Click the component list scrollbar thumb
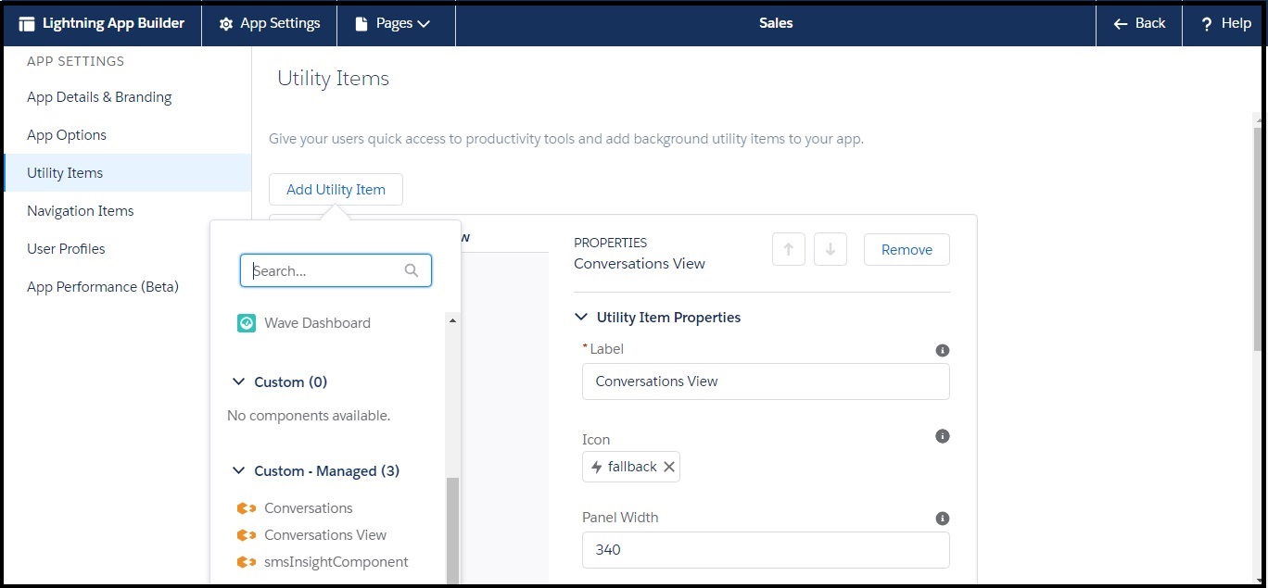Viewport: 1268px width, 588px height. pos(452,531)
